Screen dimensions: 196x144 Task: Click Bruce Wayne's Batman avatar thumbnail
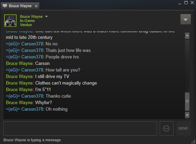pyautogui.click(x=10, y=21)
